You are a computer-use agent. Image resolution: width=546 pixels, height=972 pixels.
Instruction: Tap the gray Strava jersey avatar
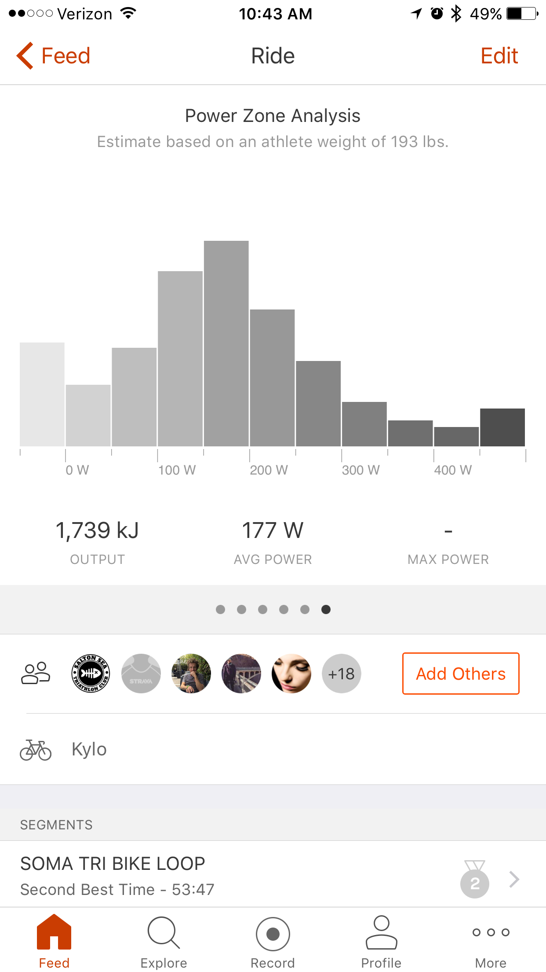click(x=141, y=674)
